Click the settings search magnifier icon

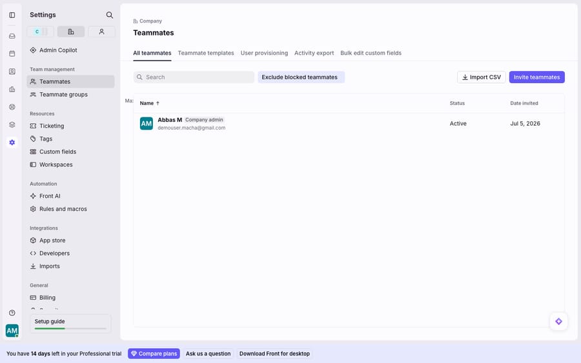point(109,15)
